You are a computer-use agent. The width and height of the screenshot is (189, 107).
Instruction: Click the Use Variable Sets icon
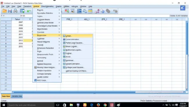click(x=102, y=11)
